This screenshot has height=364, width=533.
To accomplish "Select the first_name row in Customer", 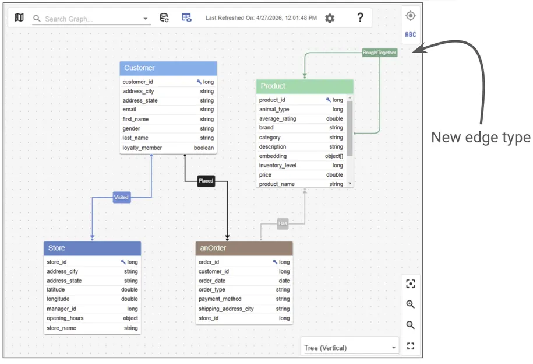I will click(x=168, y=119).
